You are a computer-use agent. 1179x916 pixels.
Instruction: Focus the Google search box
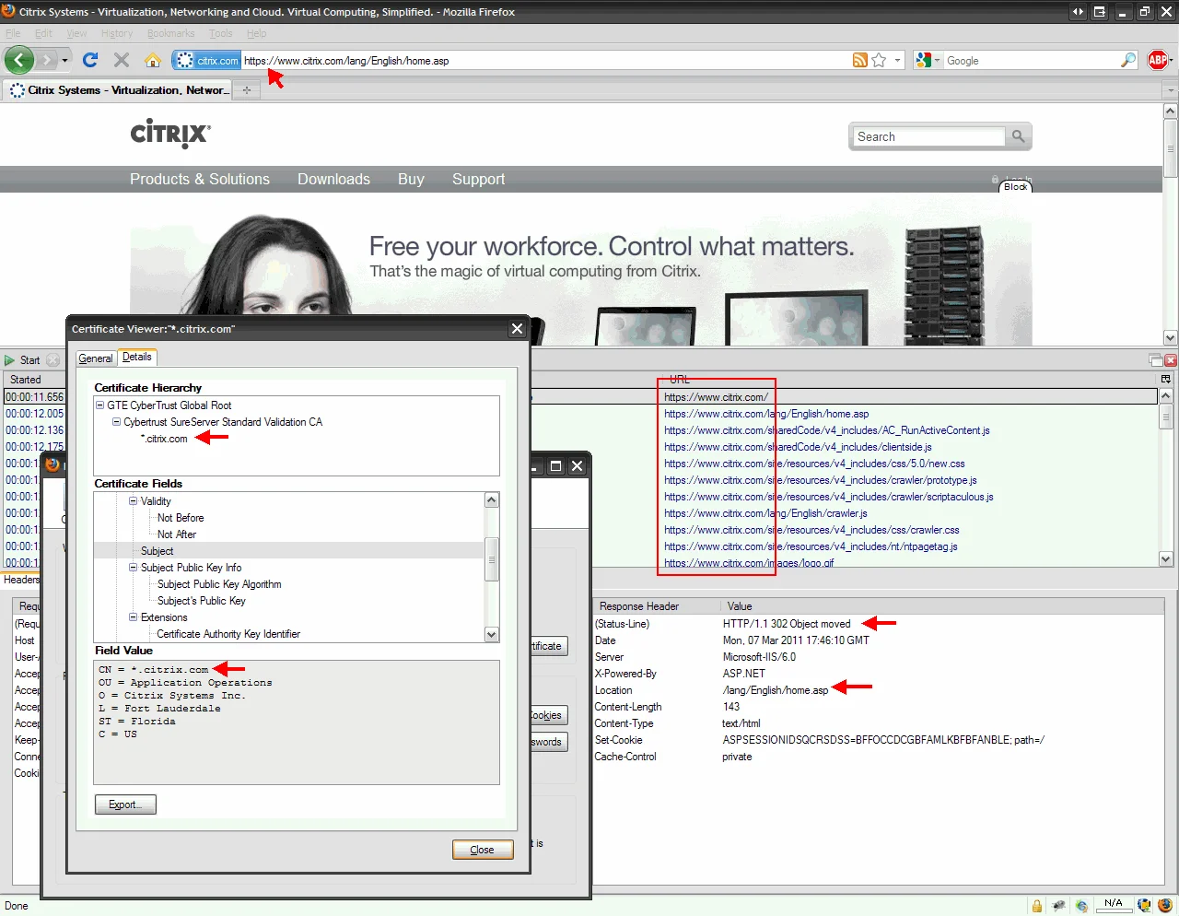pyautogui.click(x=1031, y=61)
